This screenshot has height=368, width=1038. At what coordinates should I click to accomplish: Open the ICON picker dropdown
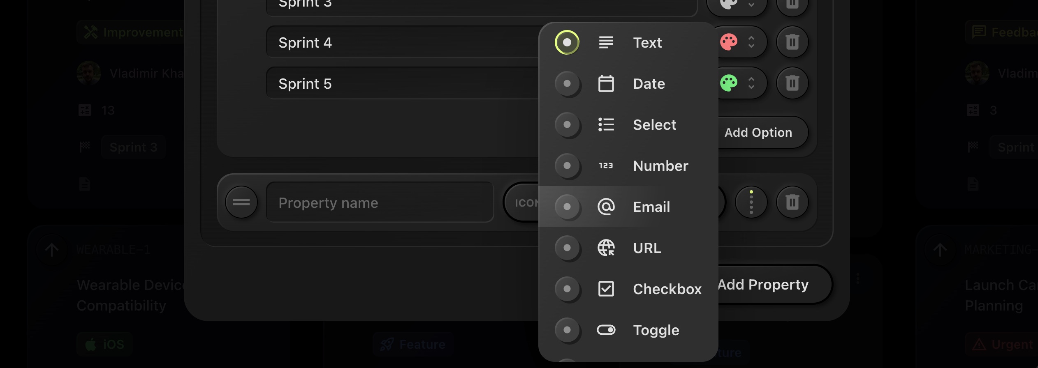pos(523,202)
